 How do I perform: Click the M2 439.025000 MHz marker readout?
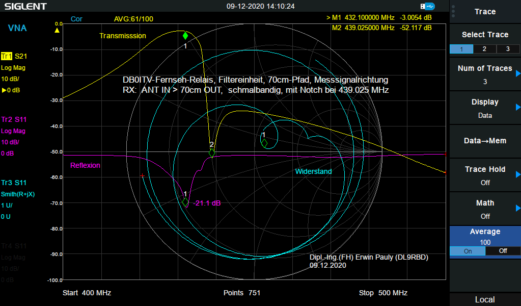click(382, 28)
